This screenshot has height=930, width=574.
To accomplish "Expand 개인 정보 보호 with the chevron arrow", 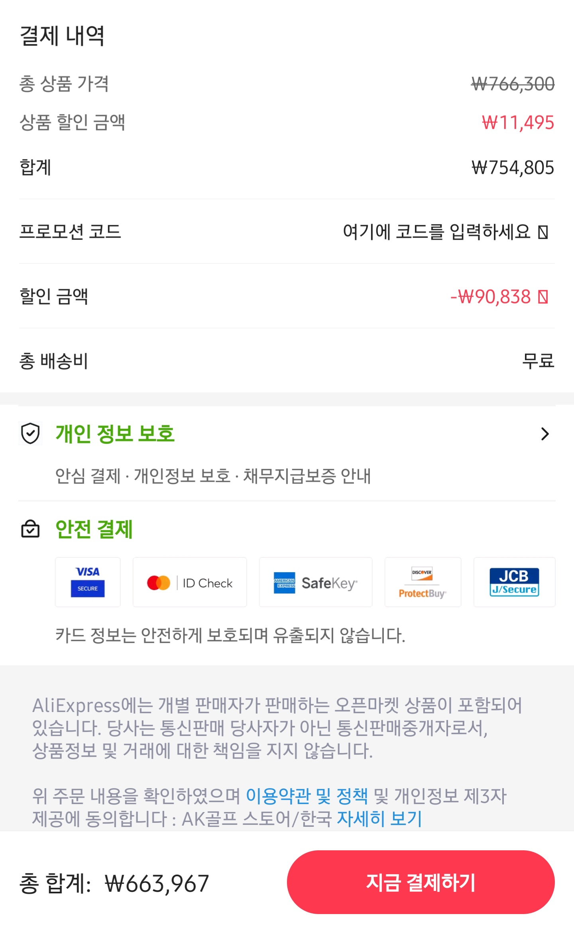I will click(545, 434).
